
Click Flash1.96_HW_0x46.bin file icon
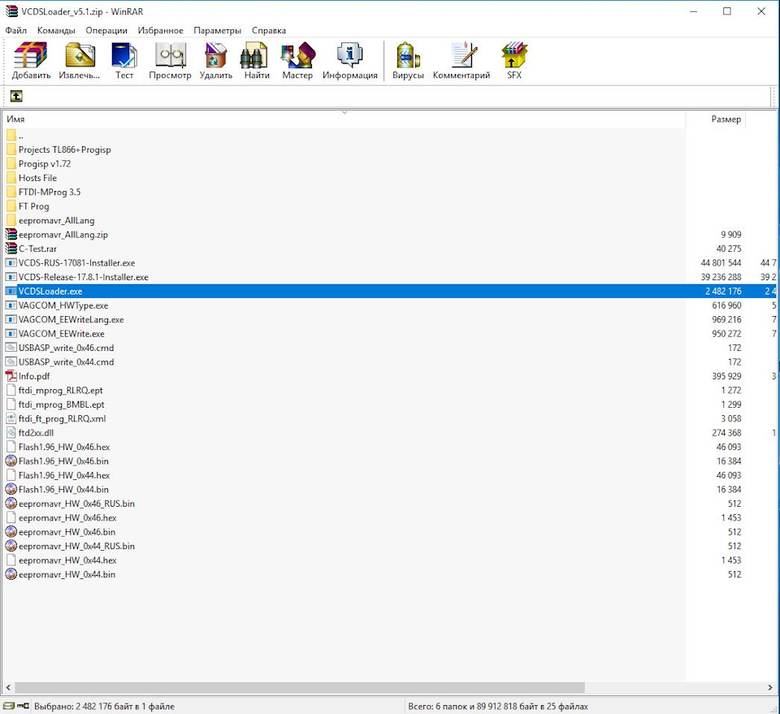[x=11, y=461]
